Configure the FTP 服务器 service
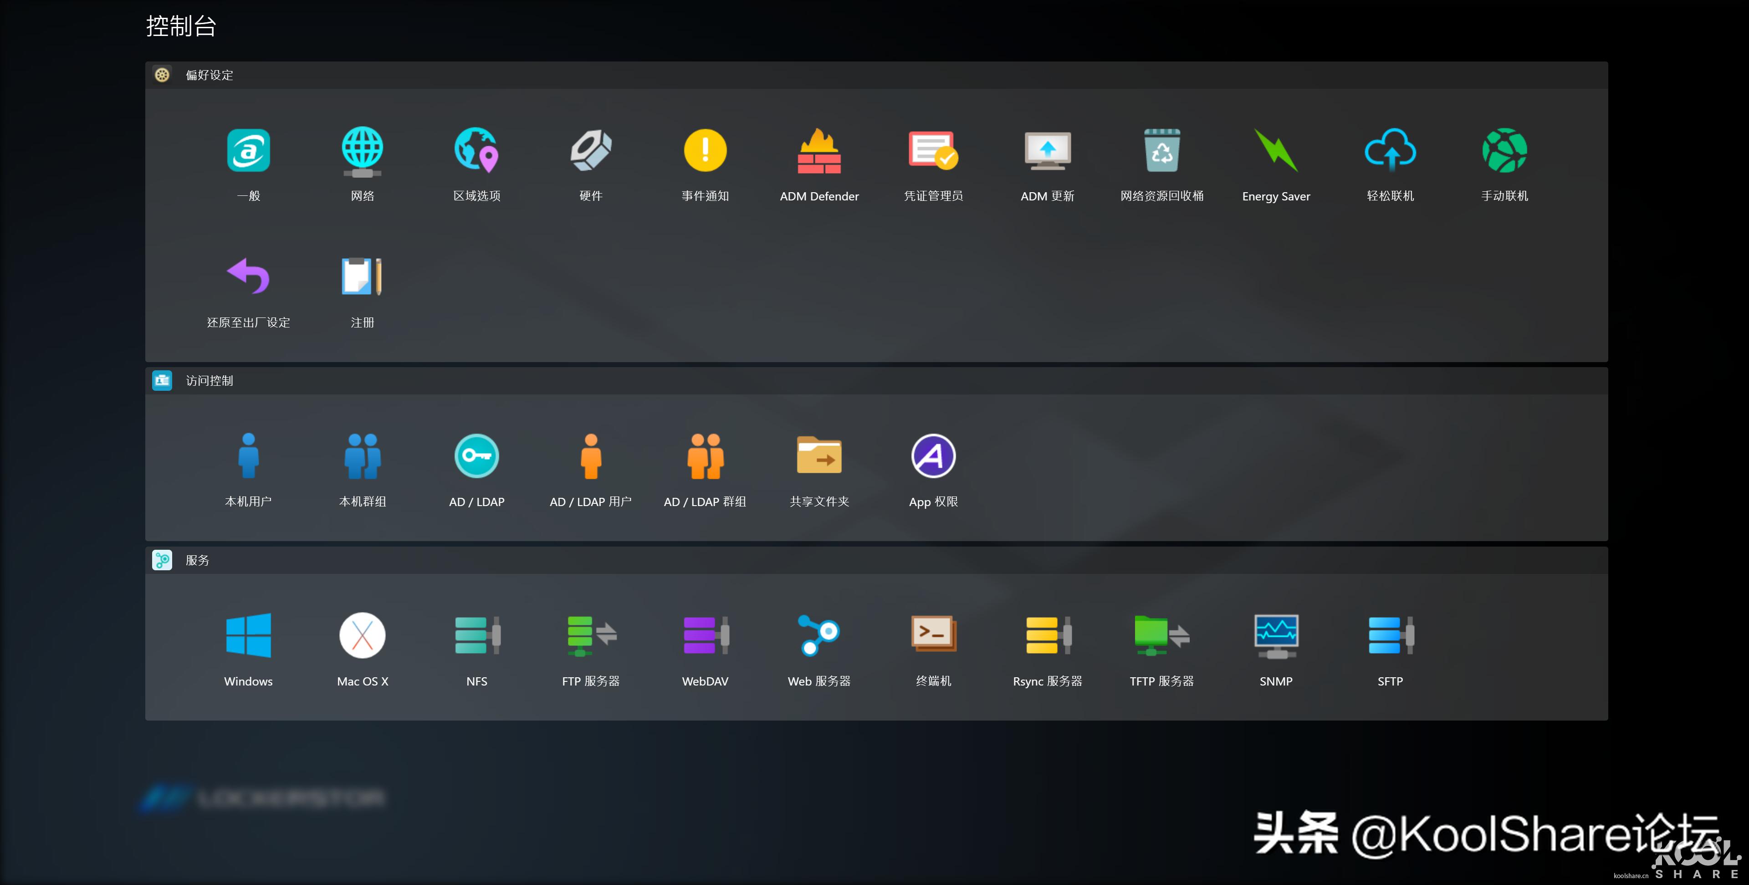The width and height of the screenshot is (1749, 885). [x=591, y=649]
